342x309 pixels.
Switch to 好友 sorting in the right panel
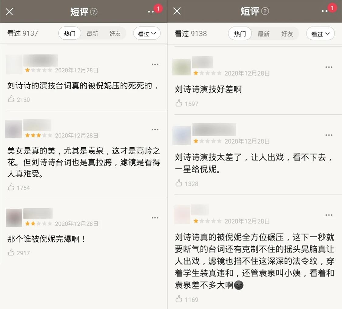[x=287, y=34]
